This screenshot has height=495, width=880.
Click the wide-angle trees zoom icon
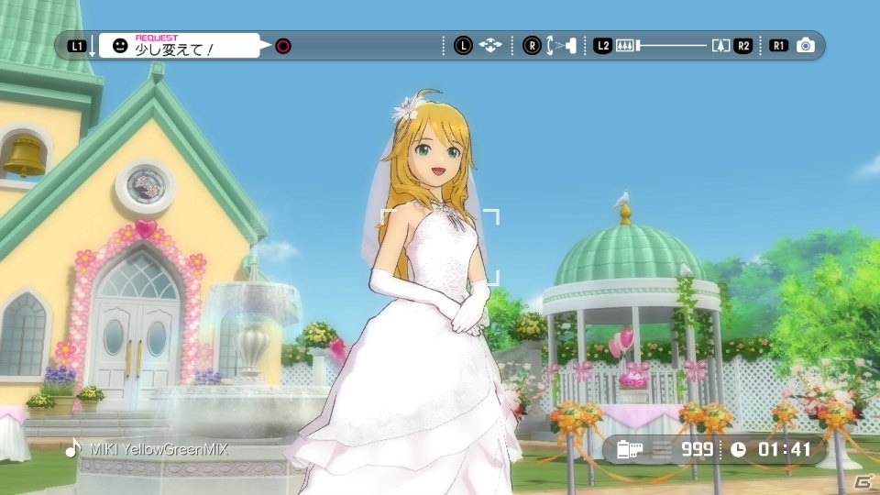[x=624, y=46]
